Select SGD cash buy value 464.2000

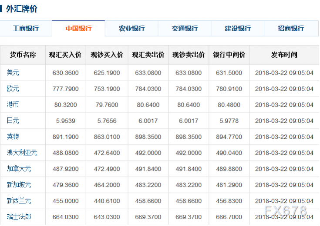pyautogui.click(x=107, y=185)
